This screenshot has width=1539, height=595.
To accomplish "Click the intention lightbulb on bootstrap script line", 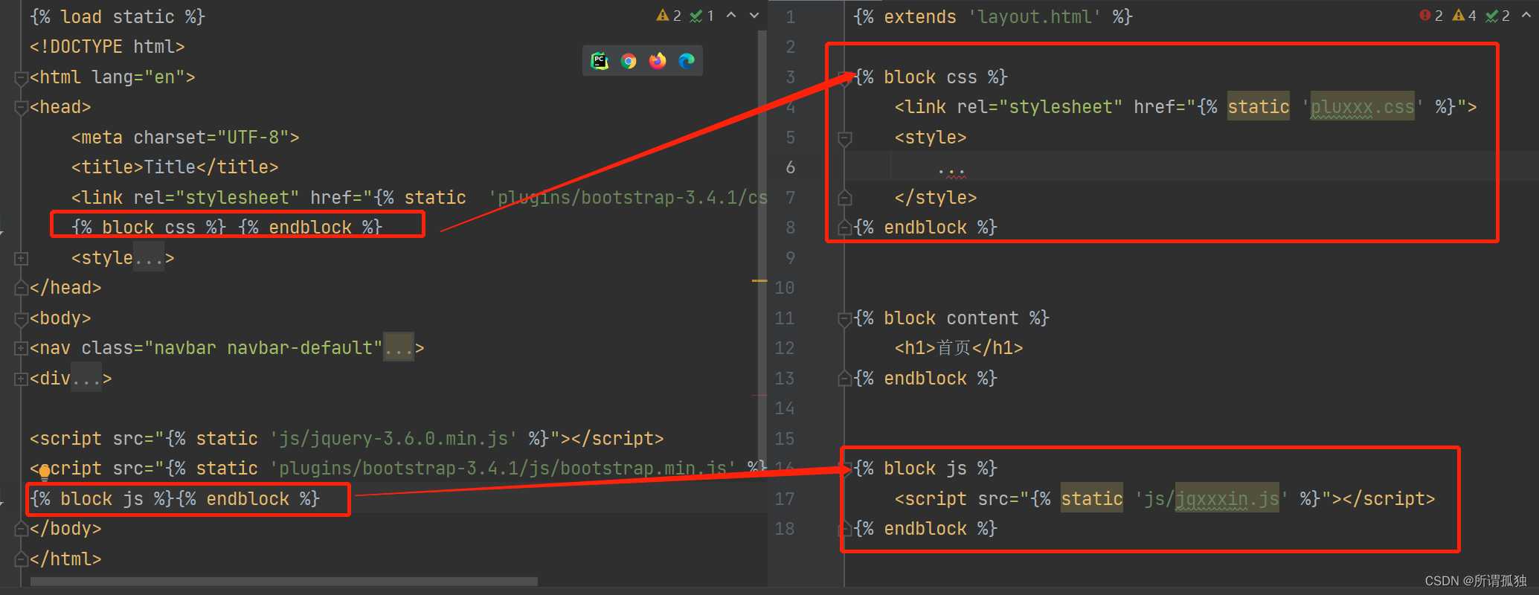I will (45, 472).
